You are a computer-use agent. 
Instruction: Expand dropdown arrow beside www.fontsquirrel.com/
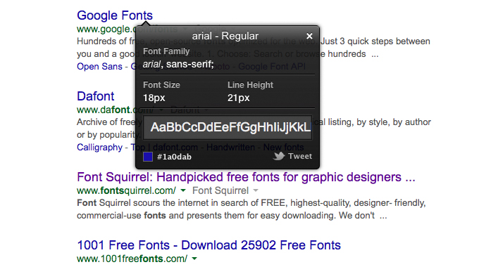click(183, 190)
